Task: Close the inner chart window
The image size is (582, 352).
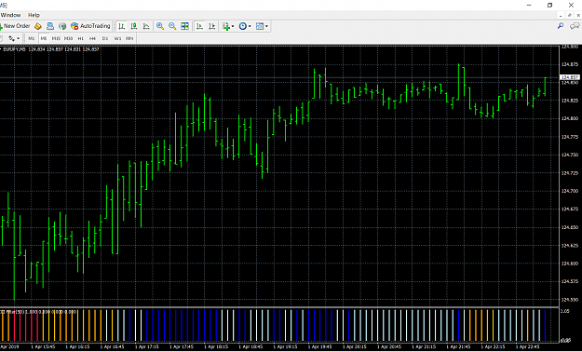Action: coord(578,15)
